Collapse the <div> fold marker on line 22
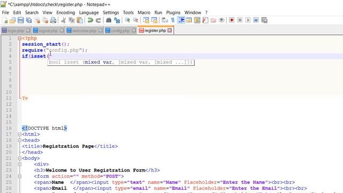This screenshot has height=193, width=343. [x=19, y=164]
